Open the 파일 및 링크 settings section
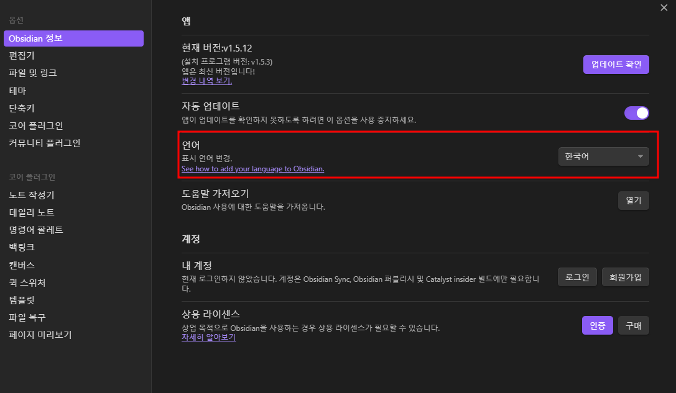This screenshot has width=676, height=393. point(34,72)
